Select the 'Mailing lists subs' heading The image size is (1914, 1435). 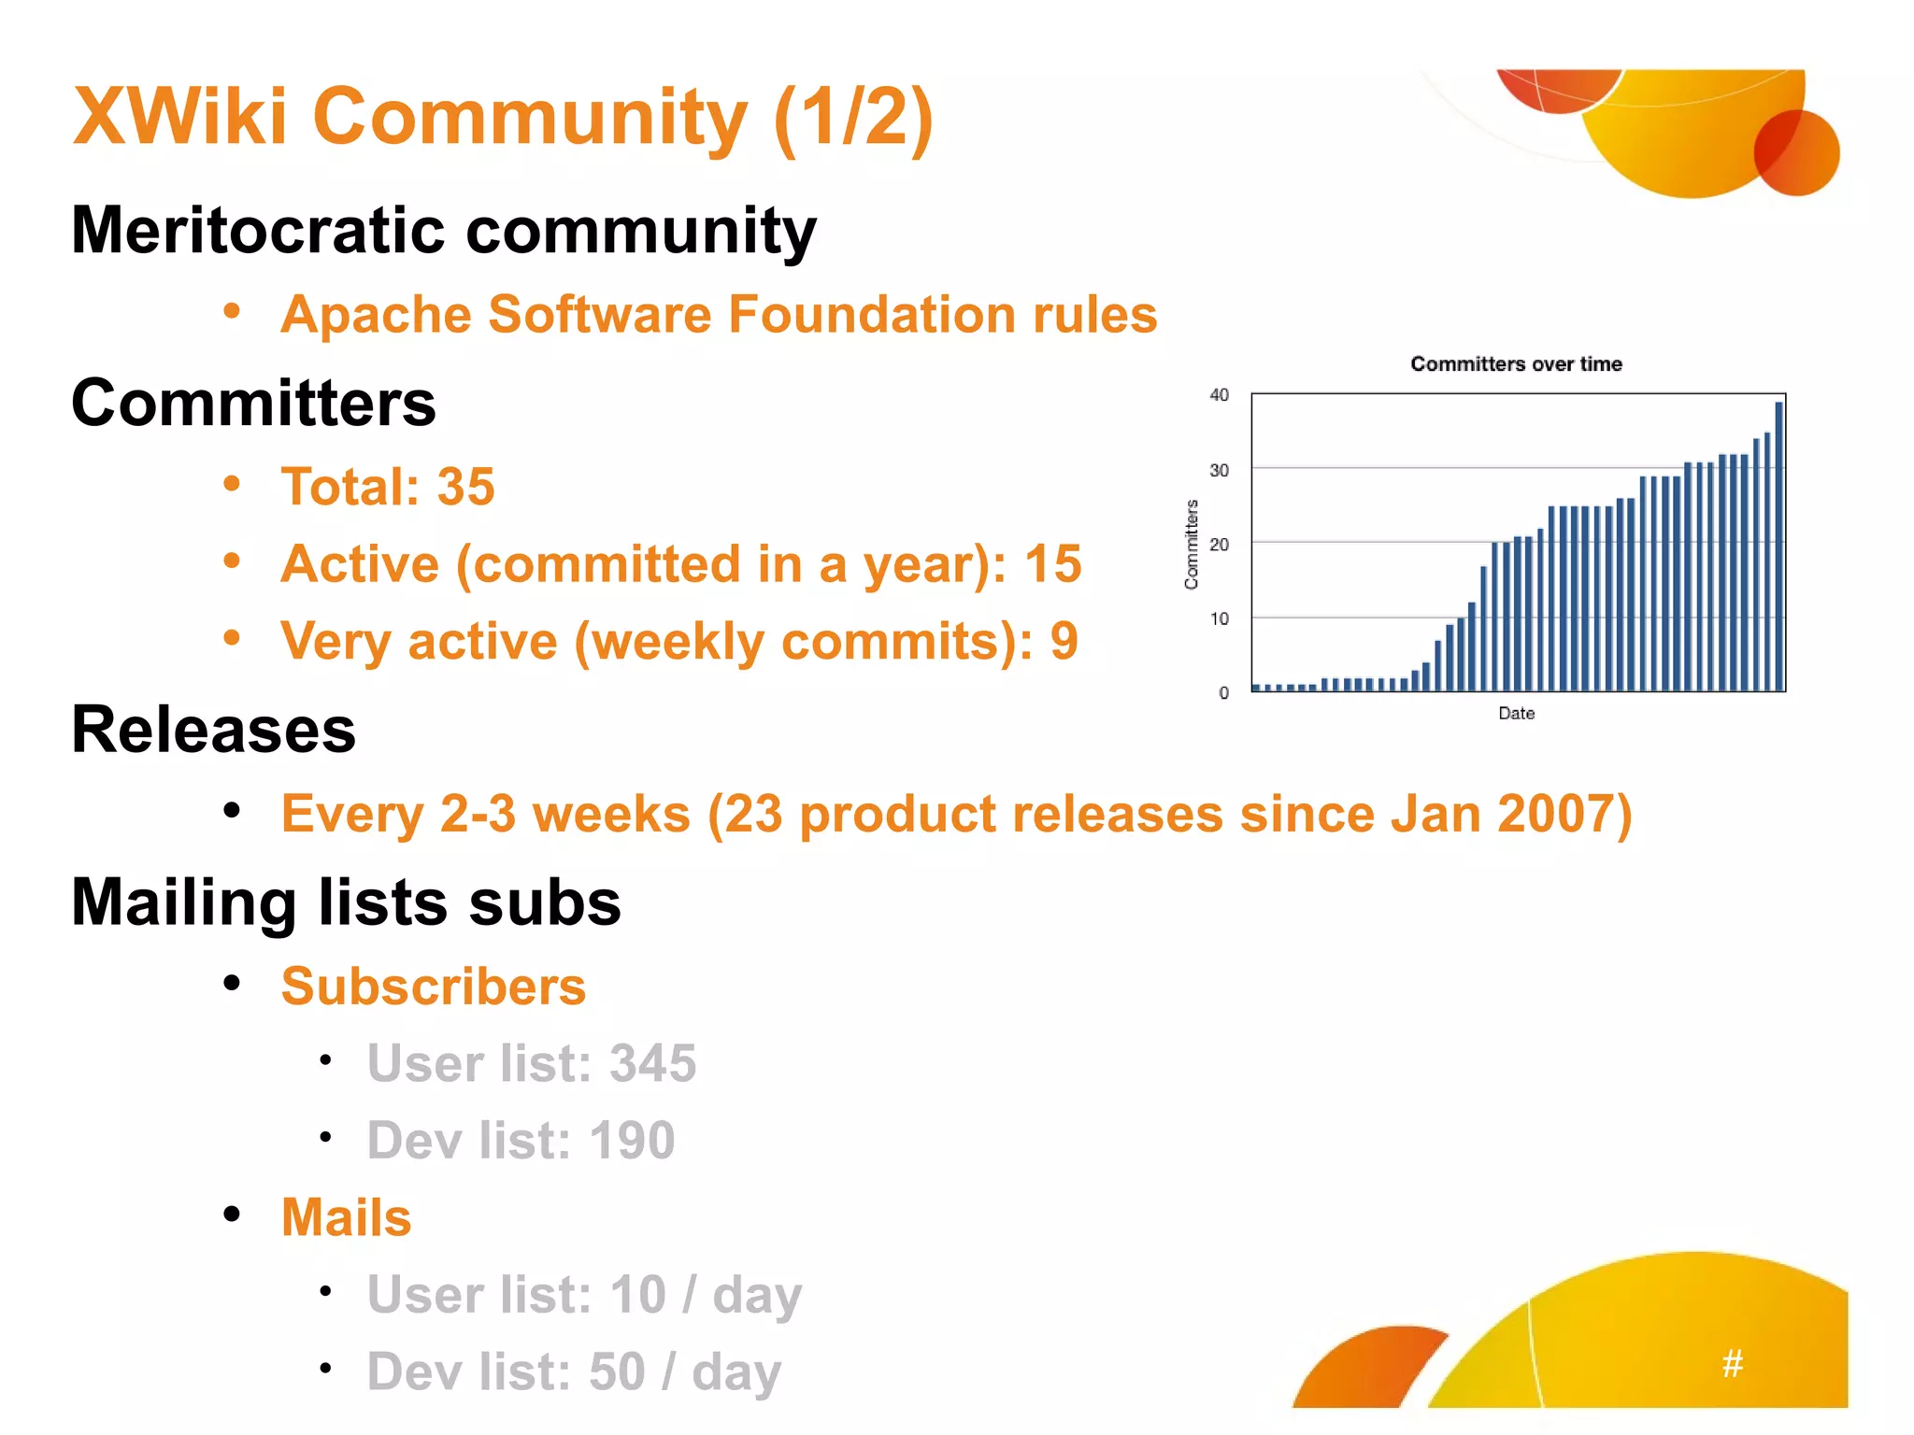[x=347, y=902]
